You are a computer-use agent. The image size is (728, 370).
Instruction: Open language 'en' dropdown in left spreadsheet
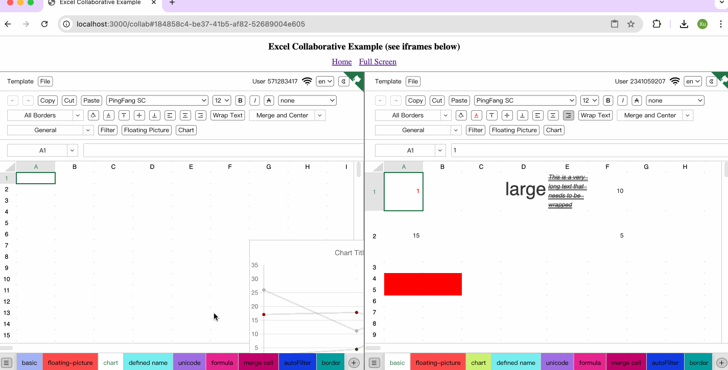pos(325,81)
